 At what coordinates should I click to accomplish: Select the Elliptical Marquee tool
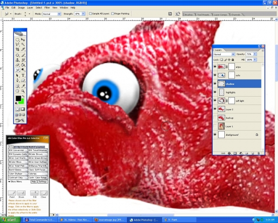pyautogui.click(x=18, y=39)
